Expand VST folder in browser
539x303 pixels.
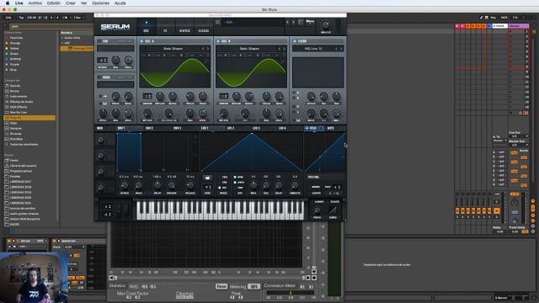click(62, 43)
